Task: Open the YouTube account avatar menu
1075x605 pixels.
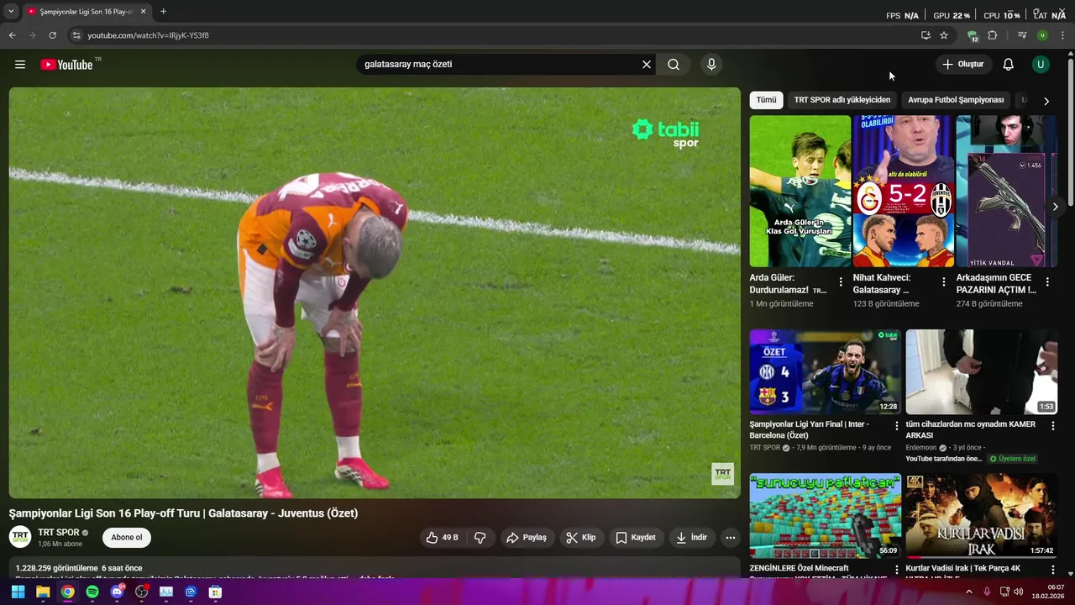Action: [1041, 65]
